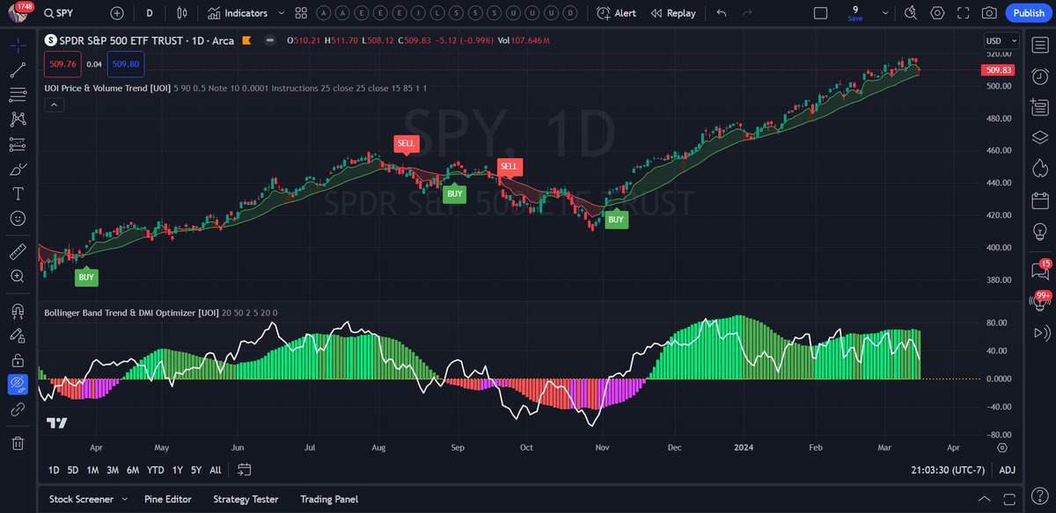Open the watchlist panel in right sidebar
Screen dimensions: 1056x513
[1040, 44]
